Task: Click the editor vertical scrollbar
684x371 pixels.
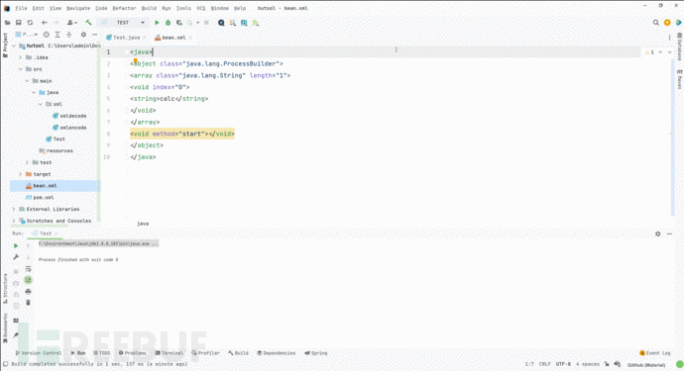Action: [672, 138]
